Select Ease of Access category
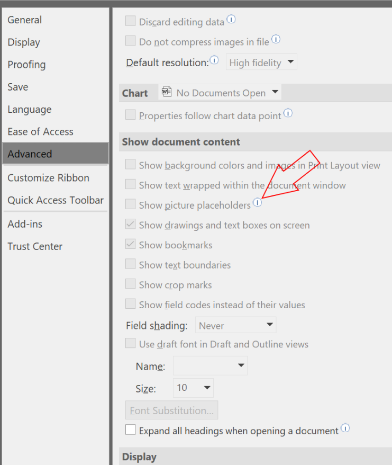Screen dimensions: 392x465 [x=56, y=132]
